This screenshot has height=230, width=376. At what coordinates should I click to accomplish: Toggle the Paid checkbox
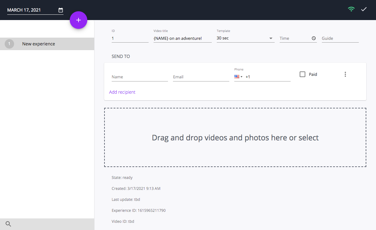coord(302,74)
